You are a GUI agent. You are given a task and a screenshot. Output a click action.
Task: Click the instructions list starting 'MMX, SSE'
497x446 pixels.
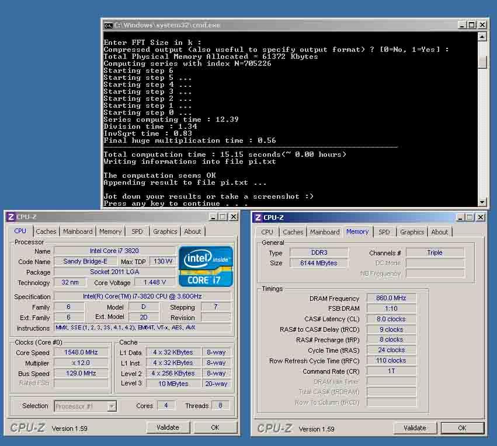[143, 328]
